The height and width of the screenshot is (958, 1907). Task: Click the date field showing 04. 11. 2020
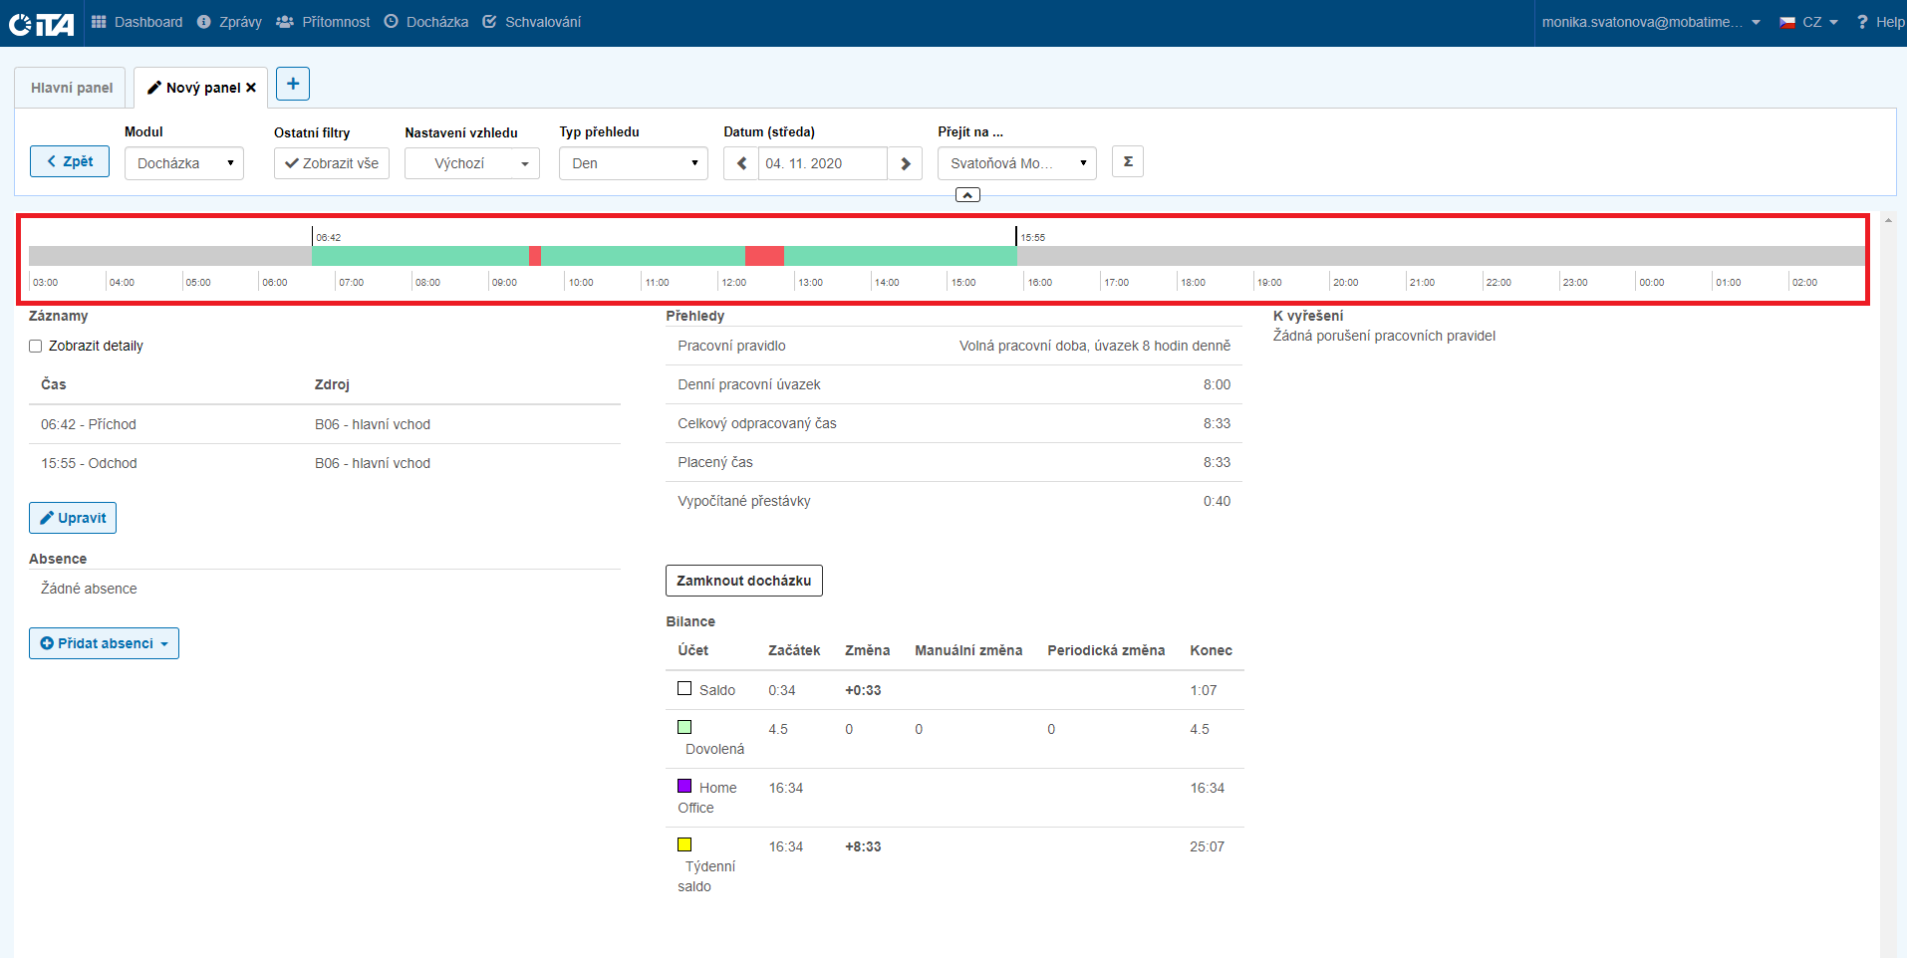pos(822,163)
